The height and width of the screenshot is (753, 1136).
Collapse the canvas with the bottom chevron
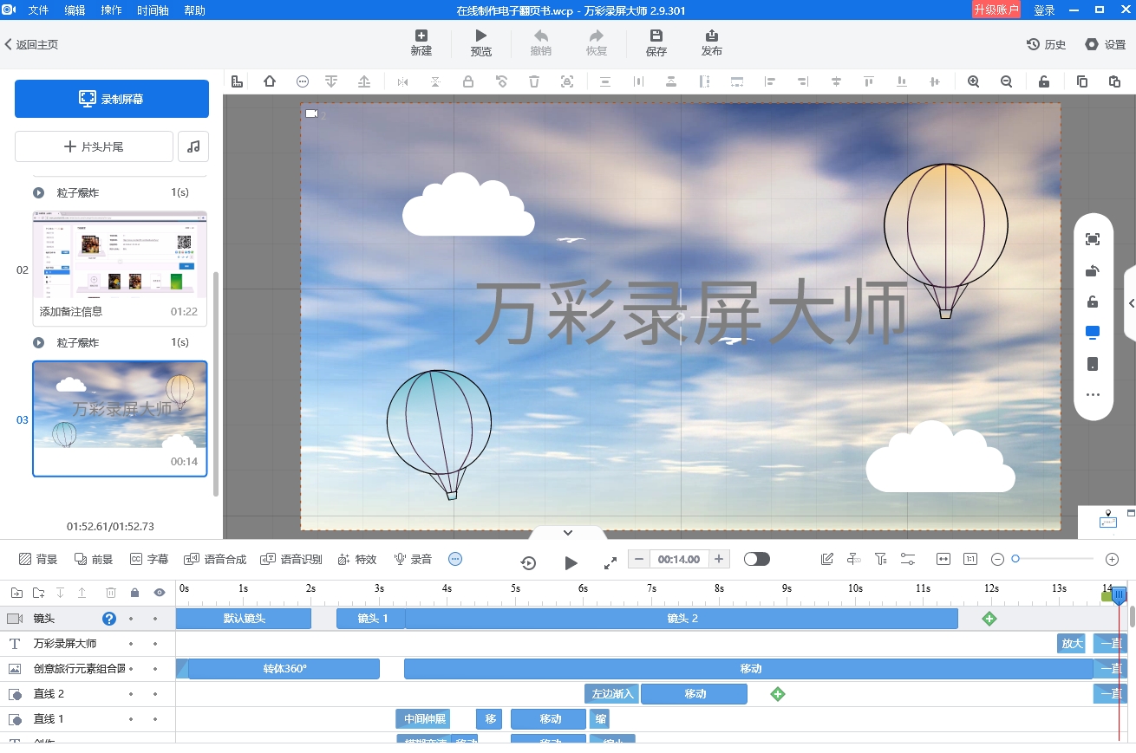point(568,532)
